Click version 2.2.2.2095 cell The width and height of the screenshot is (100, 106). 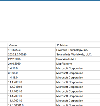[x=31, y=59]
